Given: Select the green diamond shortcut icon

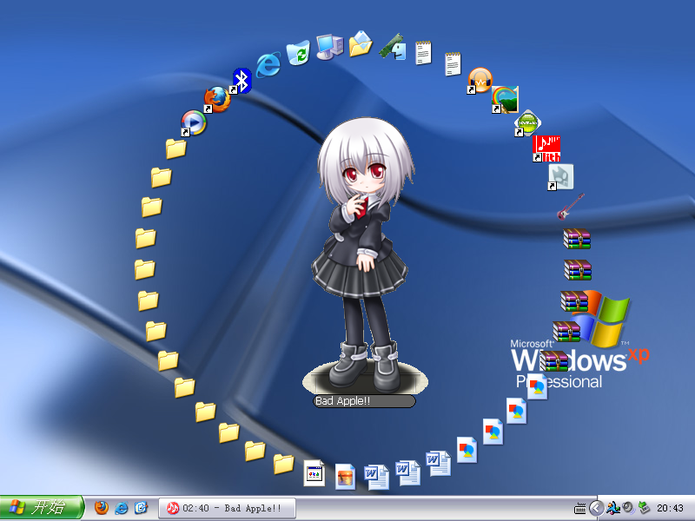Looking at the screenshot, I should [x=527, y=122].
